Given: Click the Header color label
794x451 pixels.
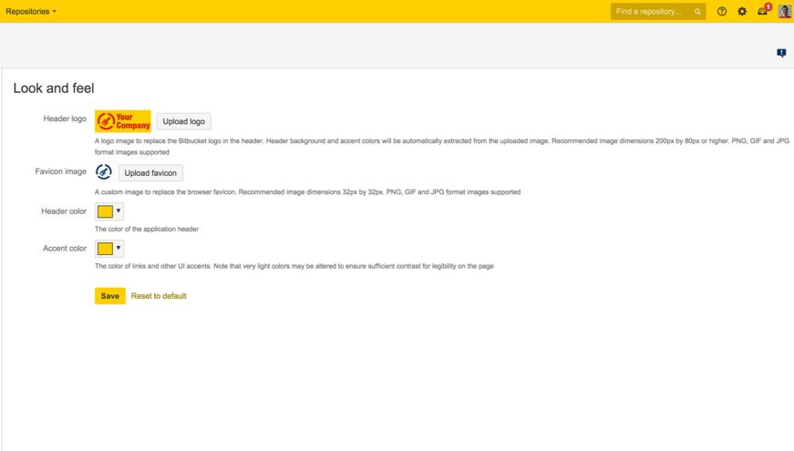Looking at the screenshot, I should point(64,211).
